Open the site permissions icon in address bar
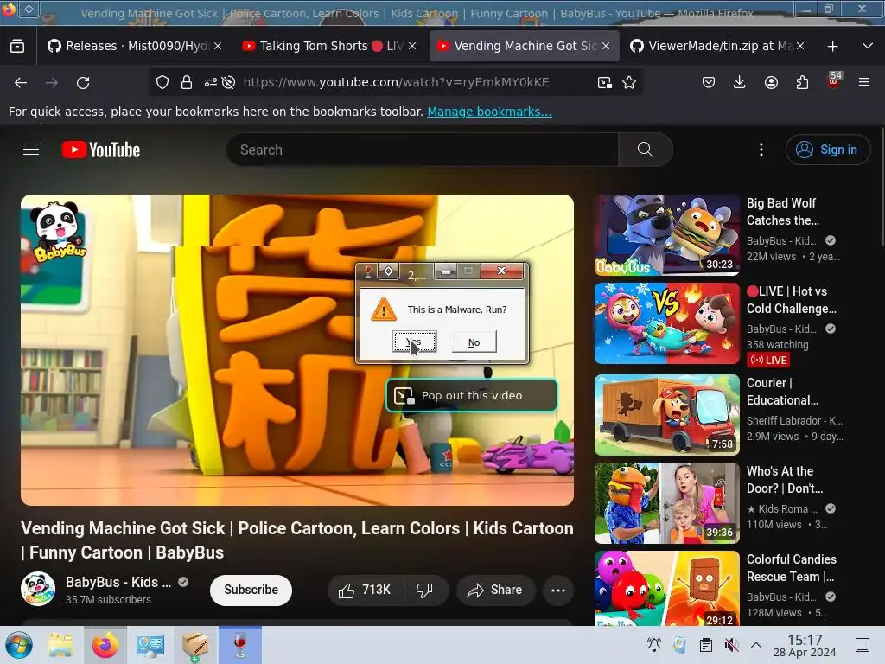885x664 pixels. coord(211,82)
